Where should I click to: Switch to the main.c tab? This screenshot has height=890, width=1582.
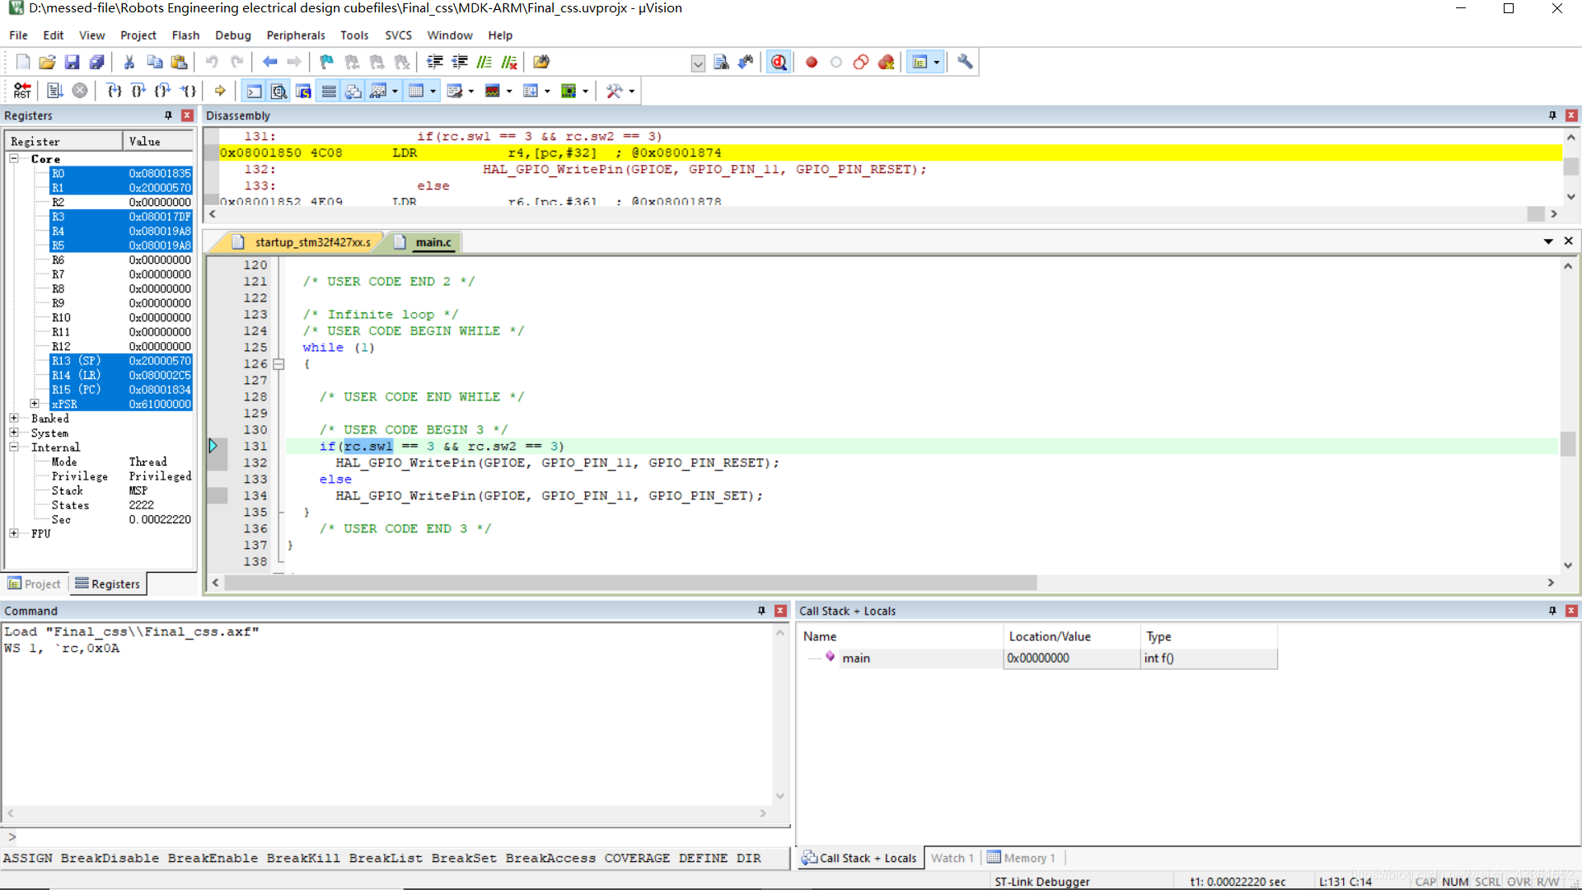click(x=430, y=241)
